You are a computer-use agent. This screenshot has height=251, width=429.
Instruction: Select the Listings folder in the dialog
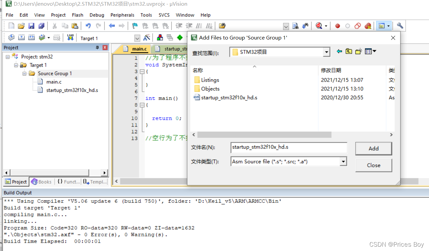pyautogui.click(x=206, y=80)
